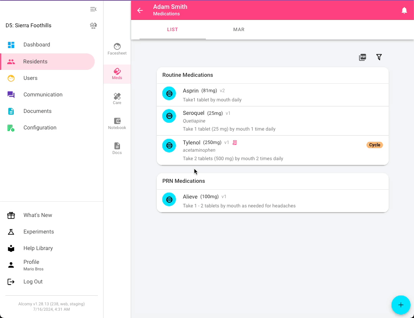The height and width of the screenshot is (318, 414).
Task: Open Documents in the sidebar
Action: point(48,111)
